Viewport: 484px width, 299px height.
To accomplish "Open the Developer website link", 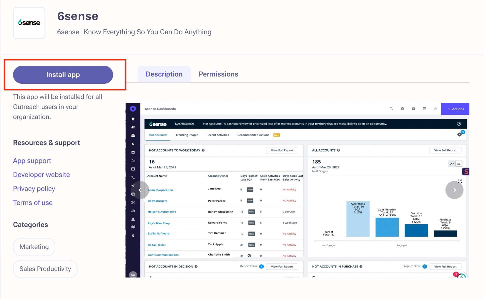I will [41, 175].
